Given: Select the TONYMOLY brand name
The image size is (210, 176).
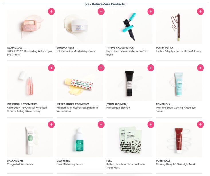Looking at the screenshot, I should coord(163,104).
